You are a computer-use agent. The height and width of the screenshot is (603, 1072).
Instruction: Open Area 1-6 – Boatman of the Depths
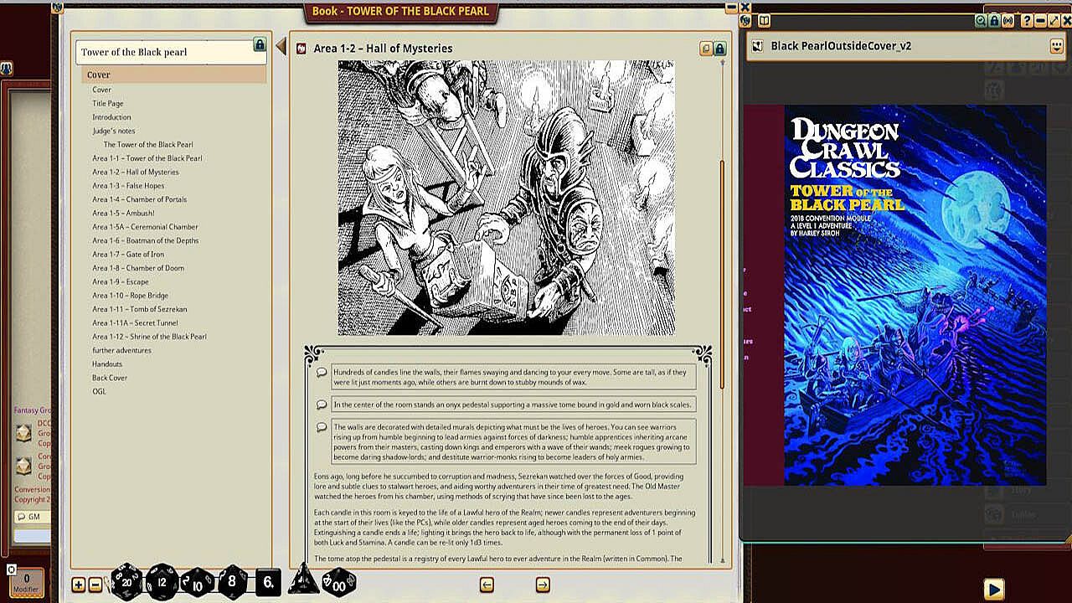pyautogui.click(x=146, y=240)
